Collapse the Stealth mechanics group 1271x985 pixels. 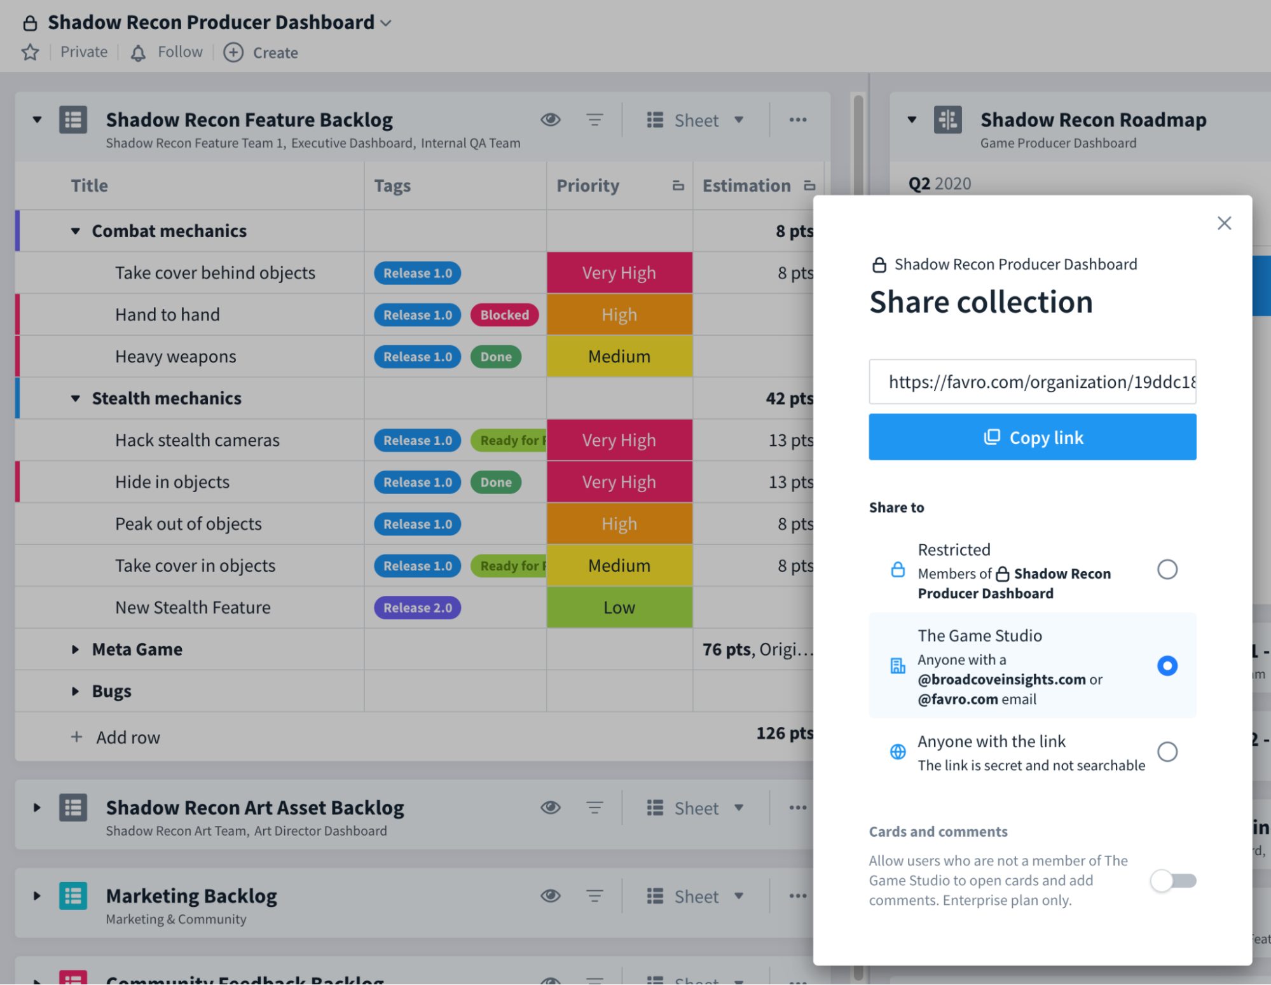[76, 398]
